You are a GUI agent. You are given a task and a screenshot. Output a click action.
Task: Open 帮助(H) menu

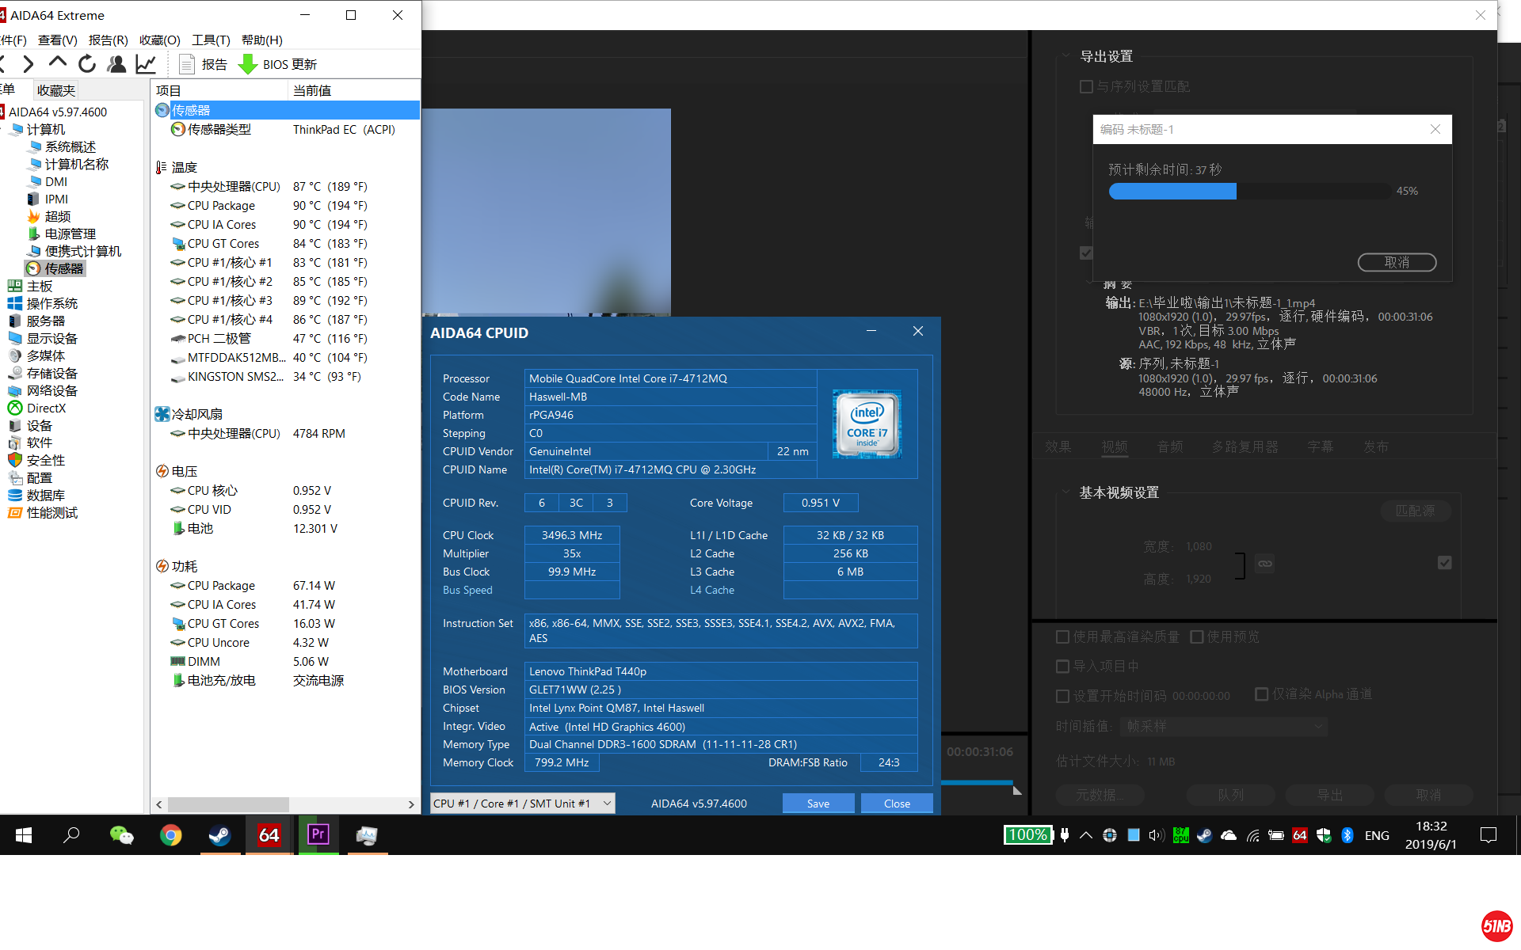[x=262, y=40]
